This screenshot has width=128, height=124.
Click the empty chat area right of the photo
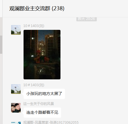(x=94, y=55)
